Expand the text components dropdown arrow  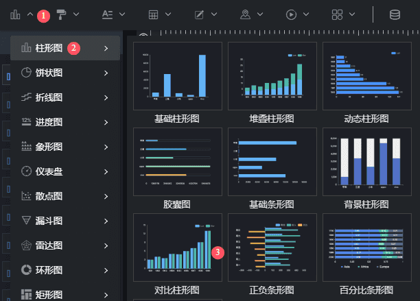[x=122, y=14]
